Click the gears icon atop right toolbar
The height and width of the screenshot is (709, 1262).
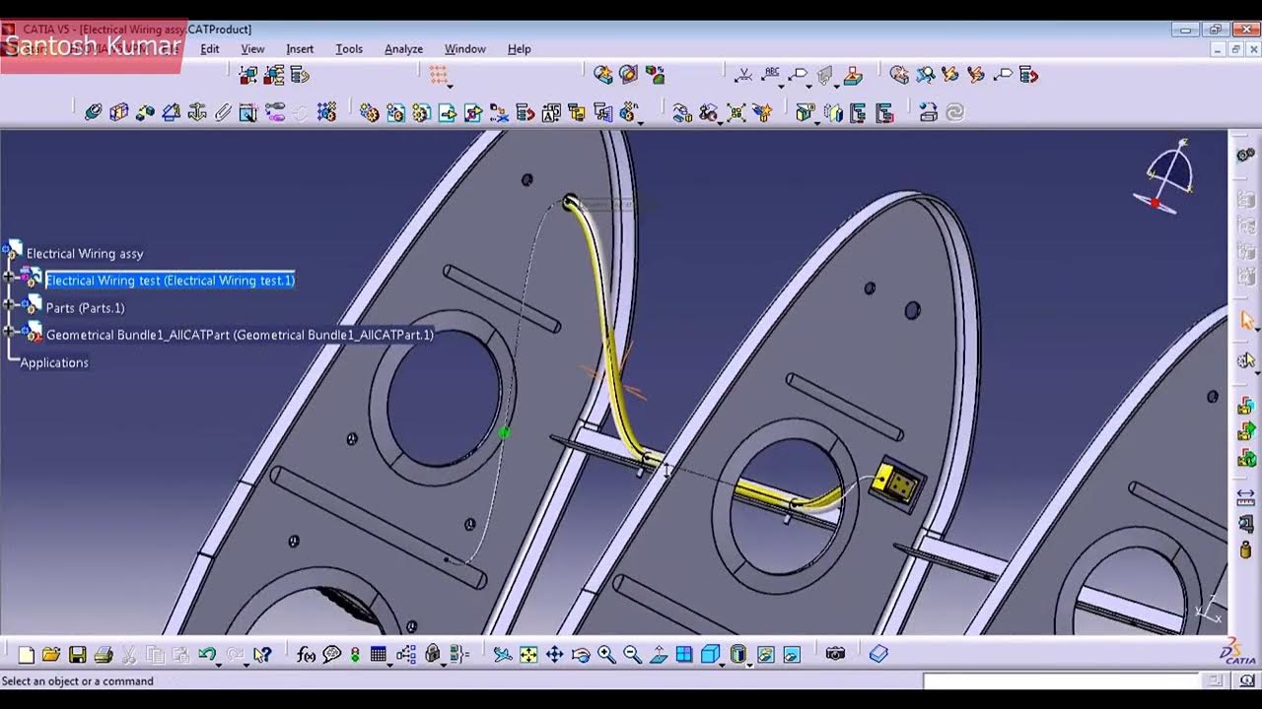(1246, 155)
